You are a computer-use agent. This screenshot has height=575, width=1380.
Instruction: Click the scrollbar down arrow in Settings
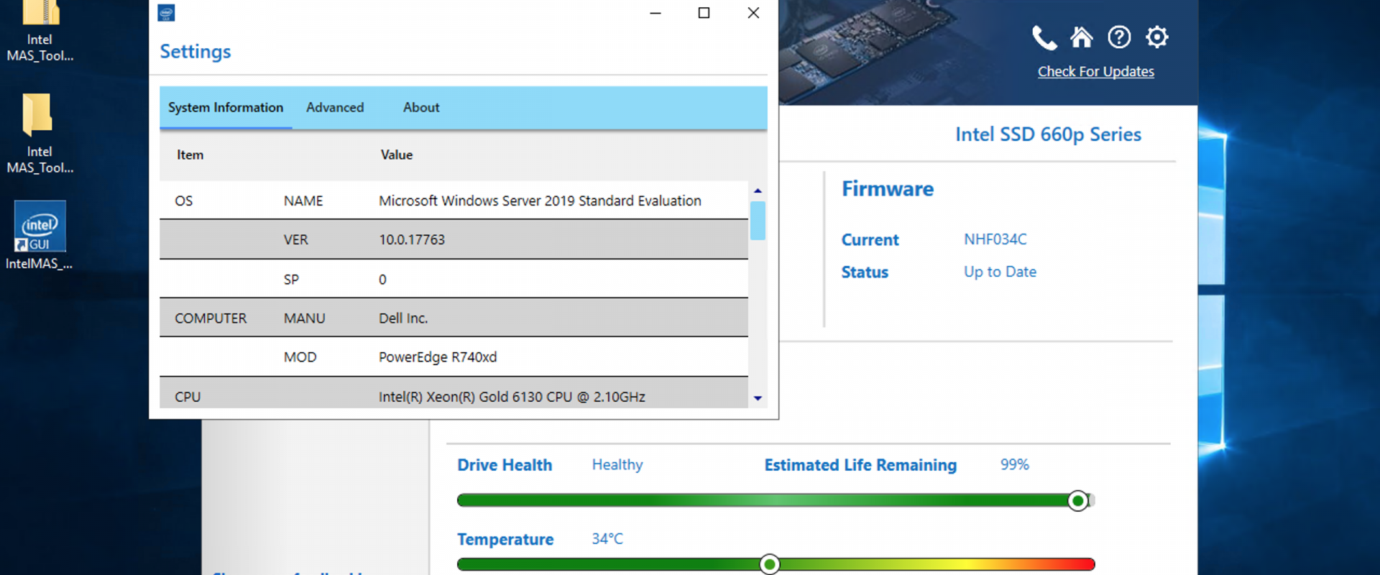coord(758,398)
